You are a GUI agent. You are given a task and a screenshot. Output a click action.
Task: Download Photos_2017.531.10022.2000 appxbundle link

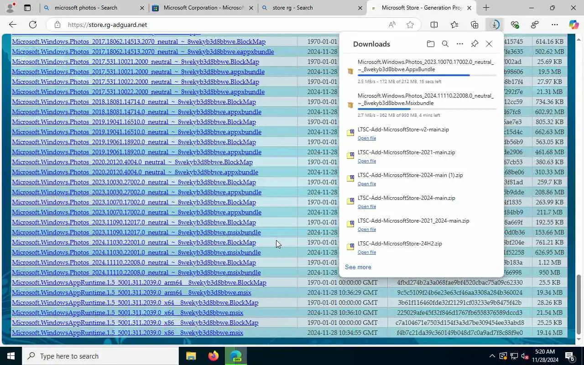(138, 92)
